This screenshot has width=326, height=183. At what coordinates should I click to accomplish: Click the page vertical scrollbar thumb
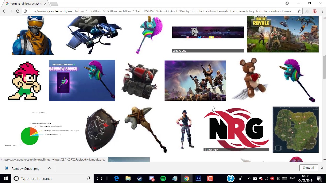324,67
